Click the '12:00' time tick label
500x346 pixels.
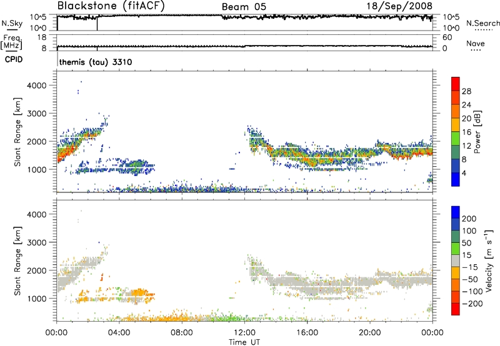(244, 333)
